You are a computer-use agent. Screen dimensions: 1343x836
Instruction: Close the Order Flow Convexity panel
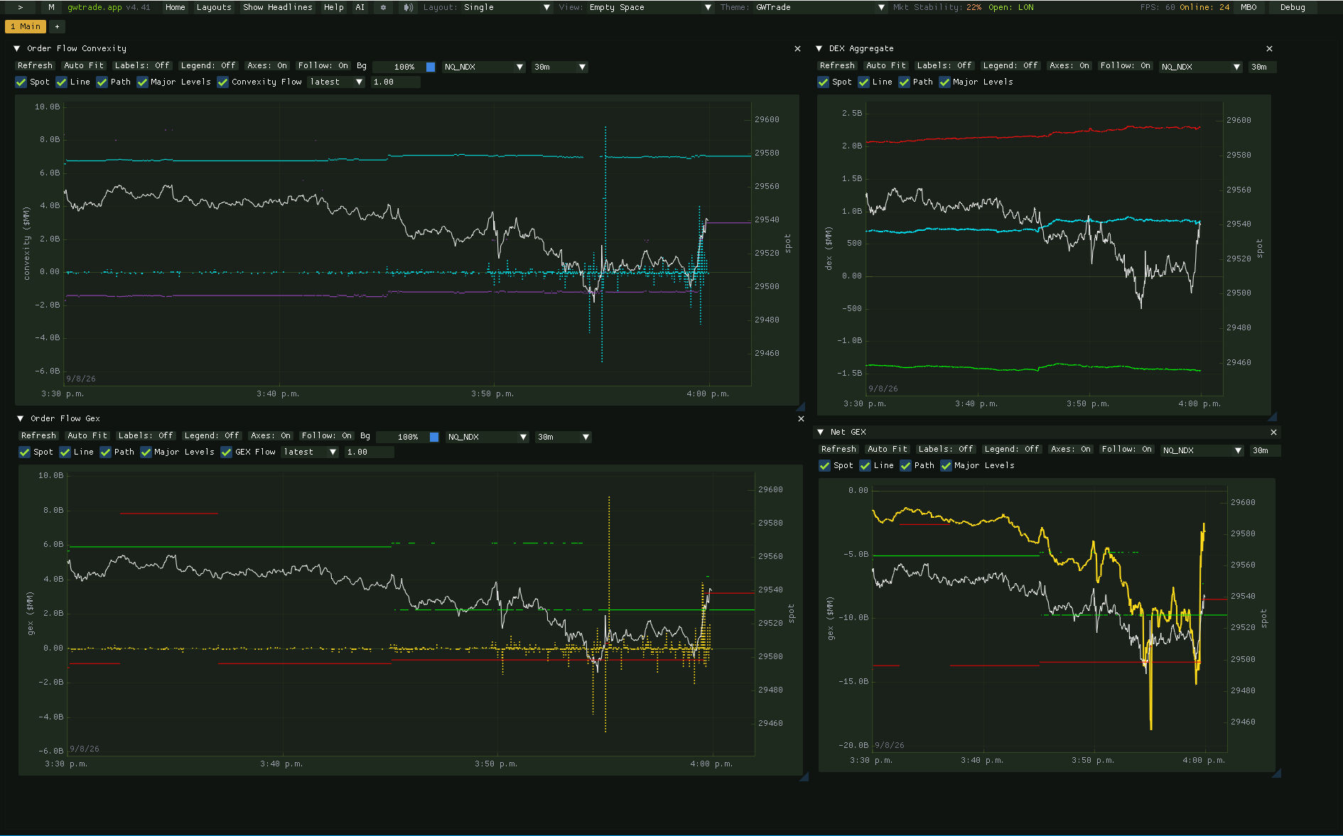coord(797,49)
